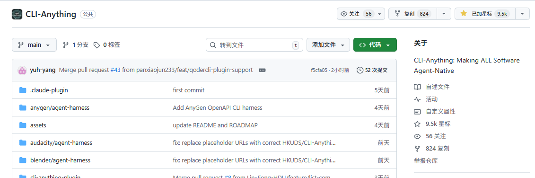The image size is (535, 178).
Task: Open 'Add AnyGen OpenAPI CLI harness' commit
Action: (218, 107)
